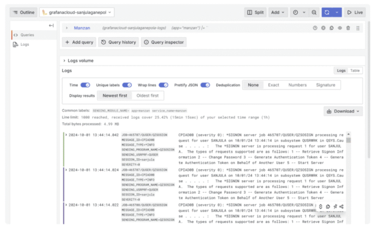375x226 pixels.
Task: Toggle the Time switch
Action: (85, 85)
